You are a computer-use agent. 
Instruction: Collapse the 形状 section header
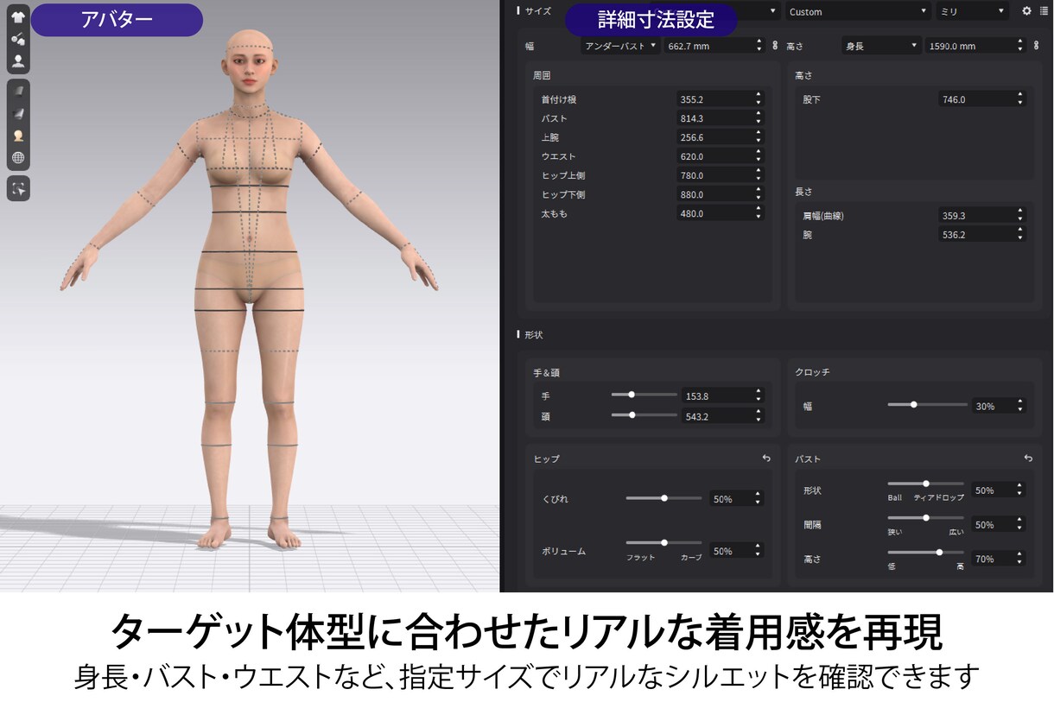(531, 334)
